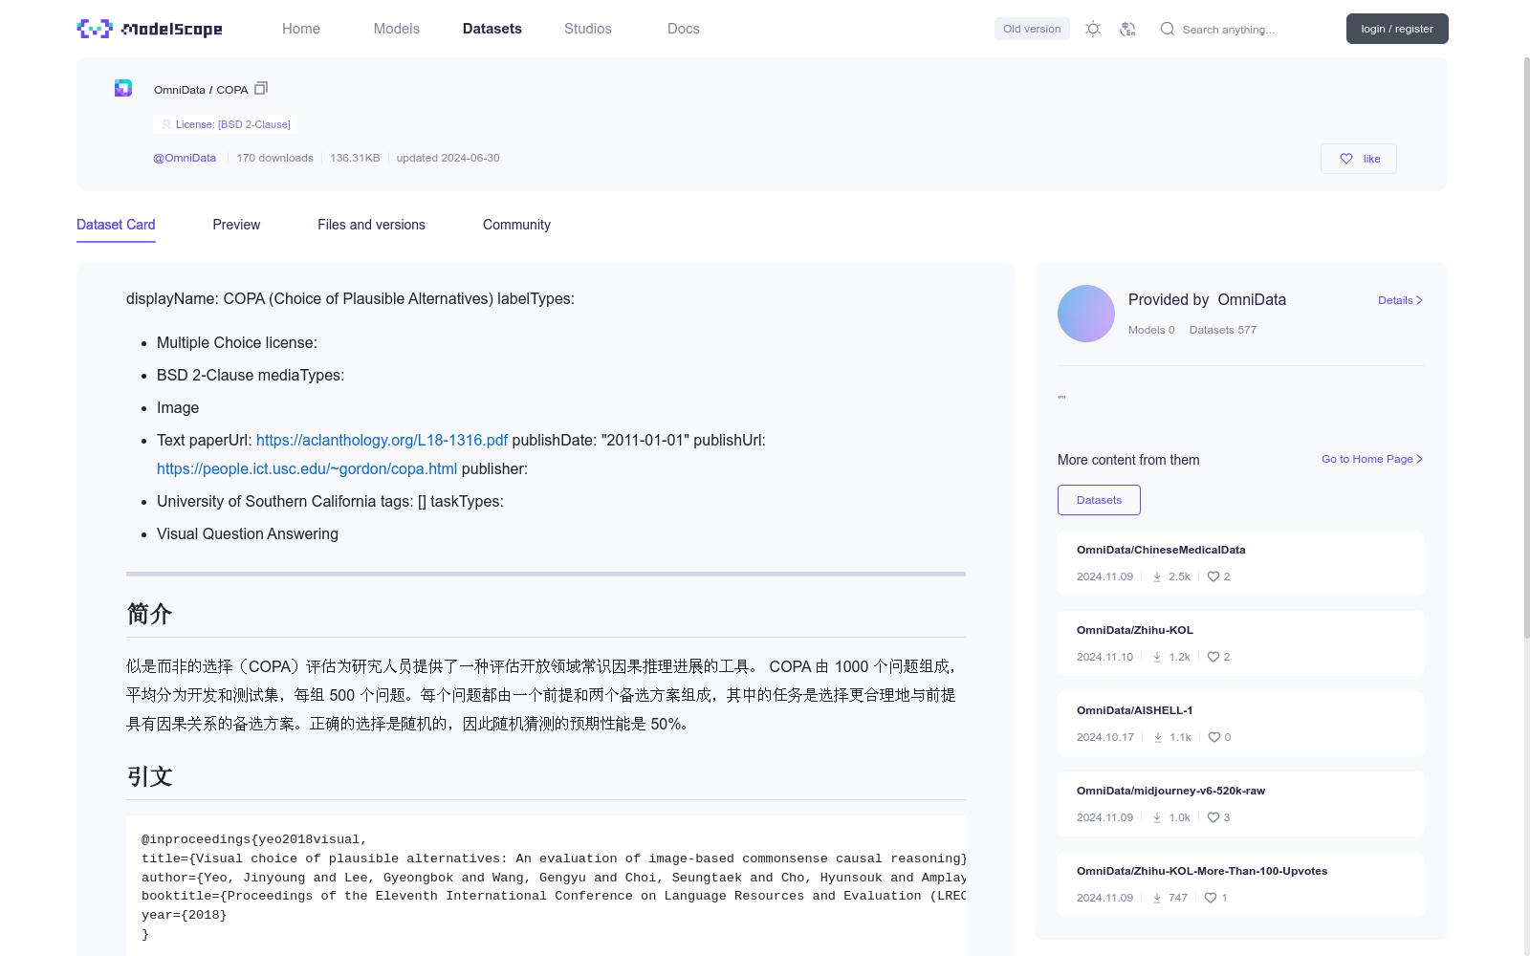This screenshot has width=1530, height=956.
Task: Click heart icon on midjourney-v6-520k-raw card
Action: point(1213,817)
